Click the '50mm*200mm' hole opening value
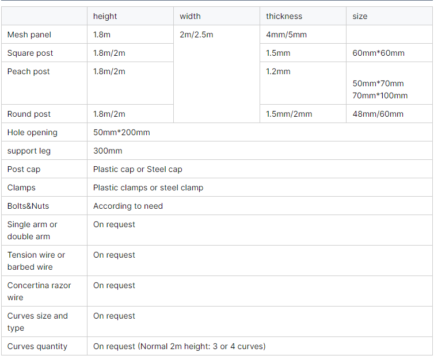The image size is (434, 356). click(x=121, y=132)
